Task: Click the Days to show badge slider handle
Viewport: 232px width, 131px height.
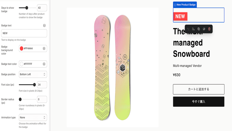Action: 27,8
